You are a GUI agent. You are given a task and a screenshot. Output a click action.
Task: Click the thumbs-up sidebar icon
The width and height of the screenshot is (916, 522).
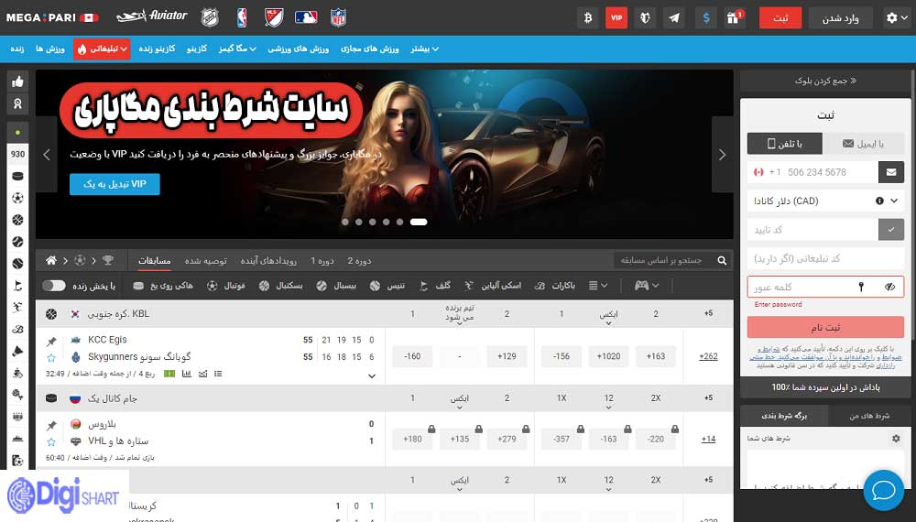point(17,82)
